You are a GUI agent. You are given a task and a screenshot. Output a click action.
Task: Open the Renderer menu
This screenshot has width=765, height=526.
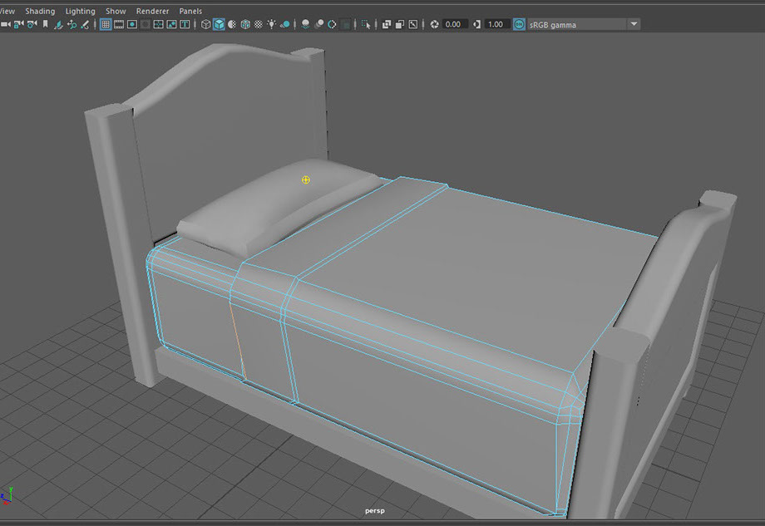click(152, 11)
